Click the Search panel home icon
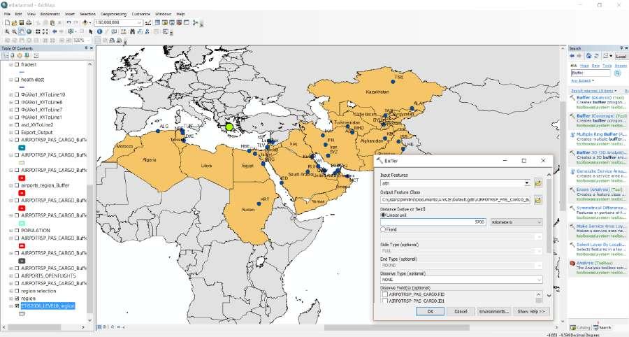The height and width of the screenshot is (337, 629). point(588,56)
